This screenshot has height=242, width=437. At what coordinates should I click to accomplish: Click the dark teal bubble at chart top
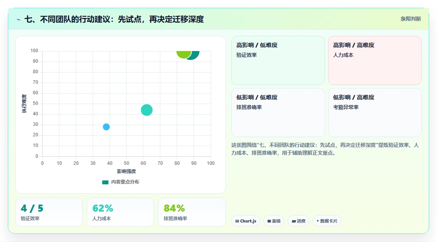[195, 55]
